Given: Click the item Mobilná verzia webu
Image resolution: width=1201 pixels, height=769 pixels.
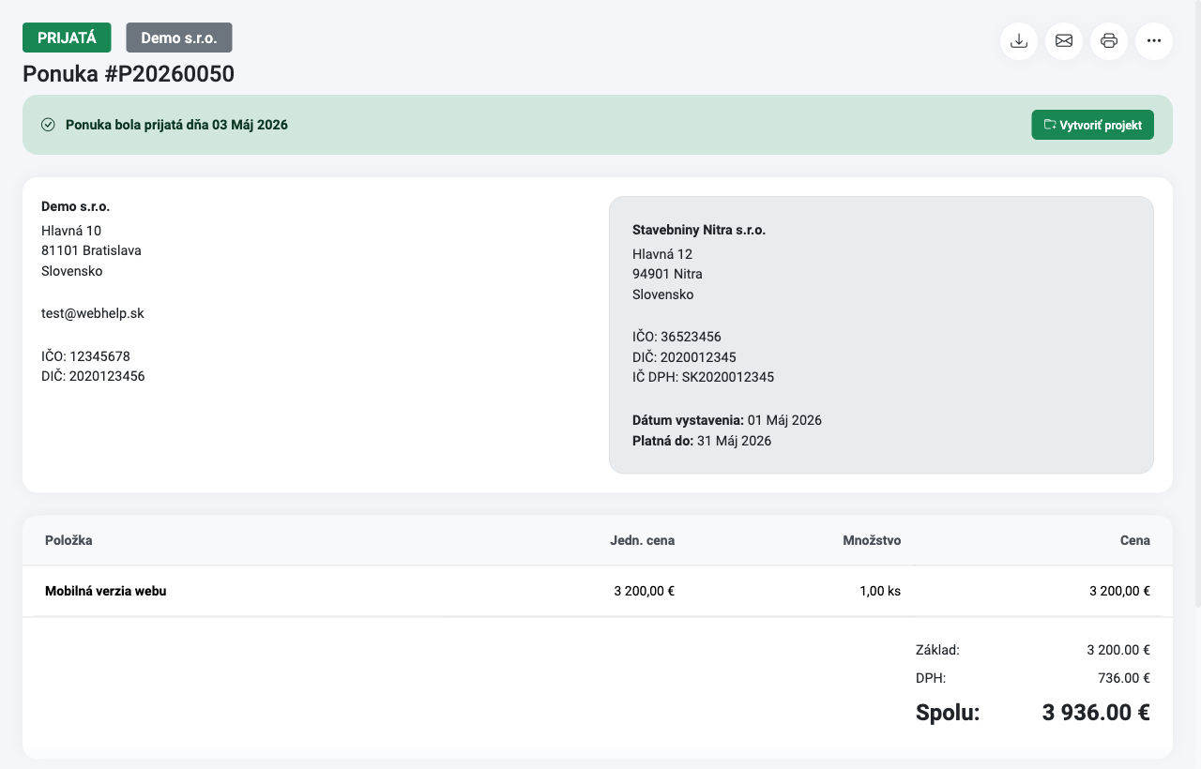Looking at the screenshot, I should [x=105, y=591].
